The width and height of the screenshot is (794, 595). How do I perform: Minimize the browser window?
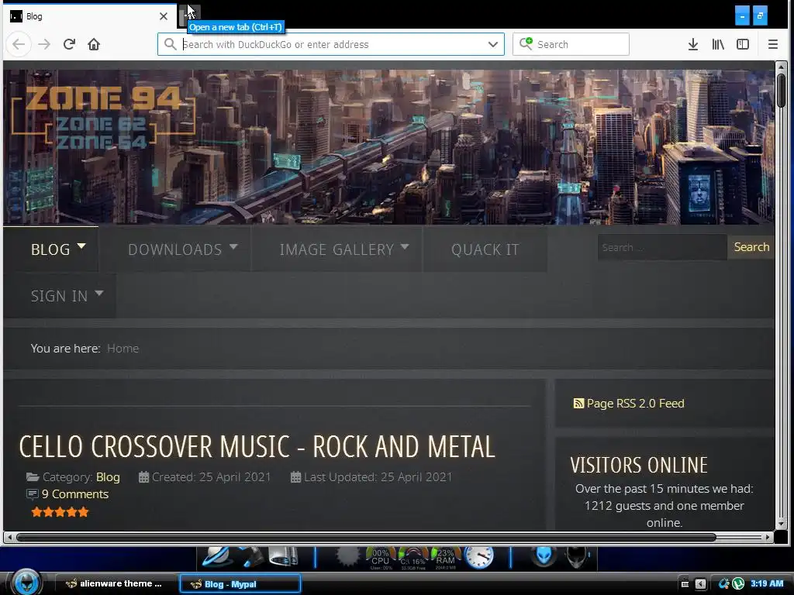click(x=742, y=15)
